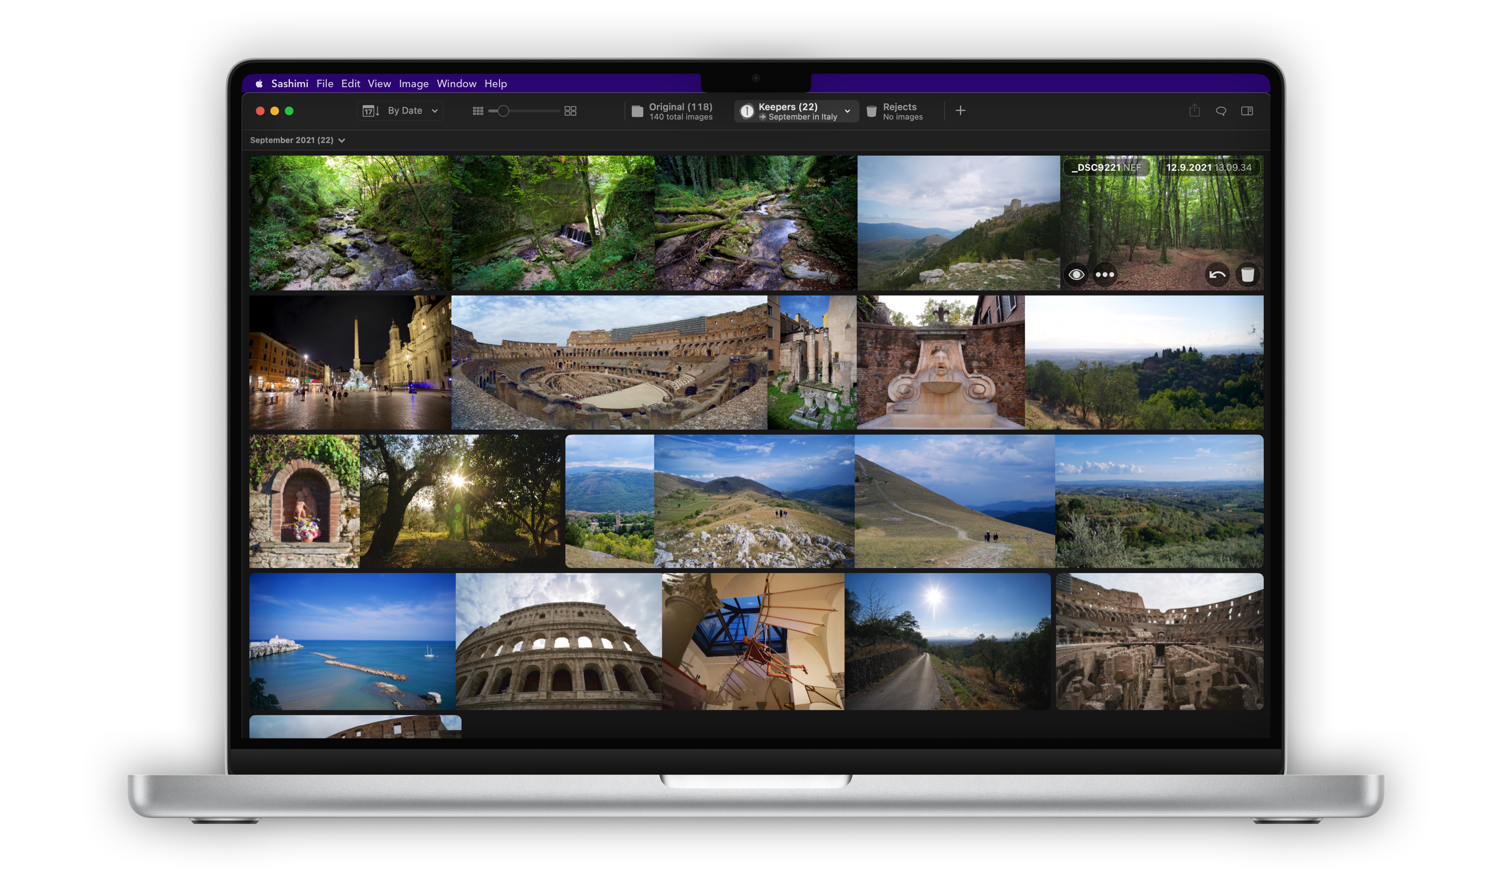
Task: Click the trash icon on forest photo
Action: [x=1247, y=275]
